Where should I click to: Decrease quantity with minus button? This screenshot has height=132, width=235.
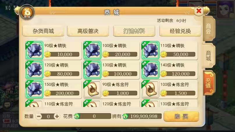(x=39, y=116)
